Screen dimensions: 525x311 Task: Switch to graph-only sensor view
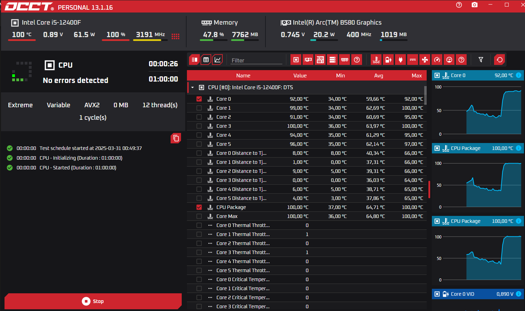click(x=218, y=60)
